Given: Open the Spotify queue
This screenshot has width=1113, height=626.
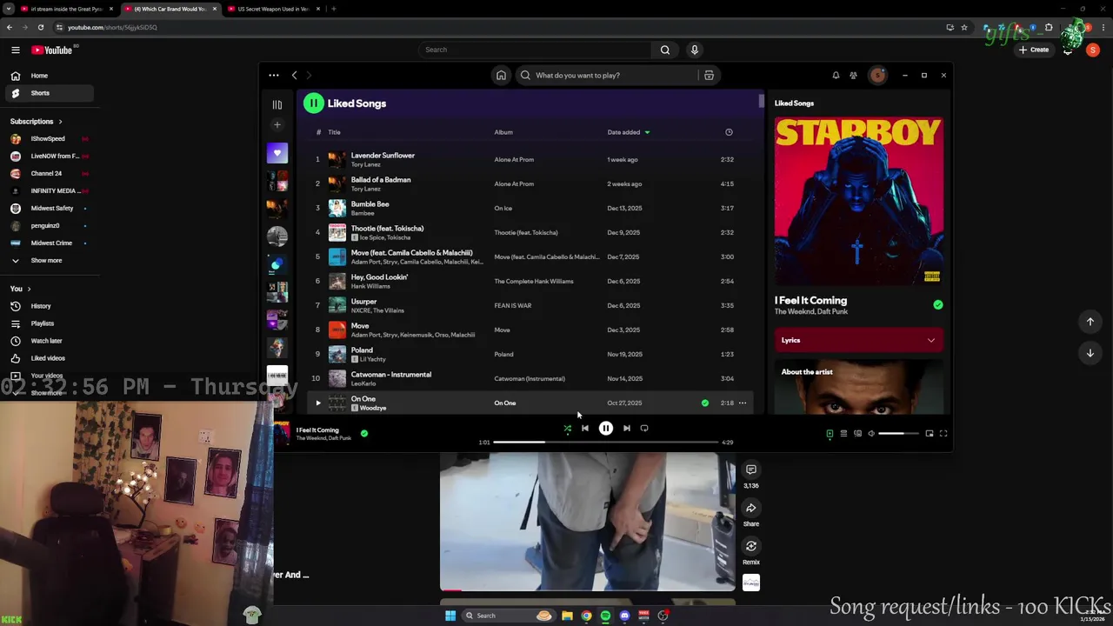Looking at the screenshot, I should [843, 433].
